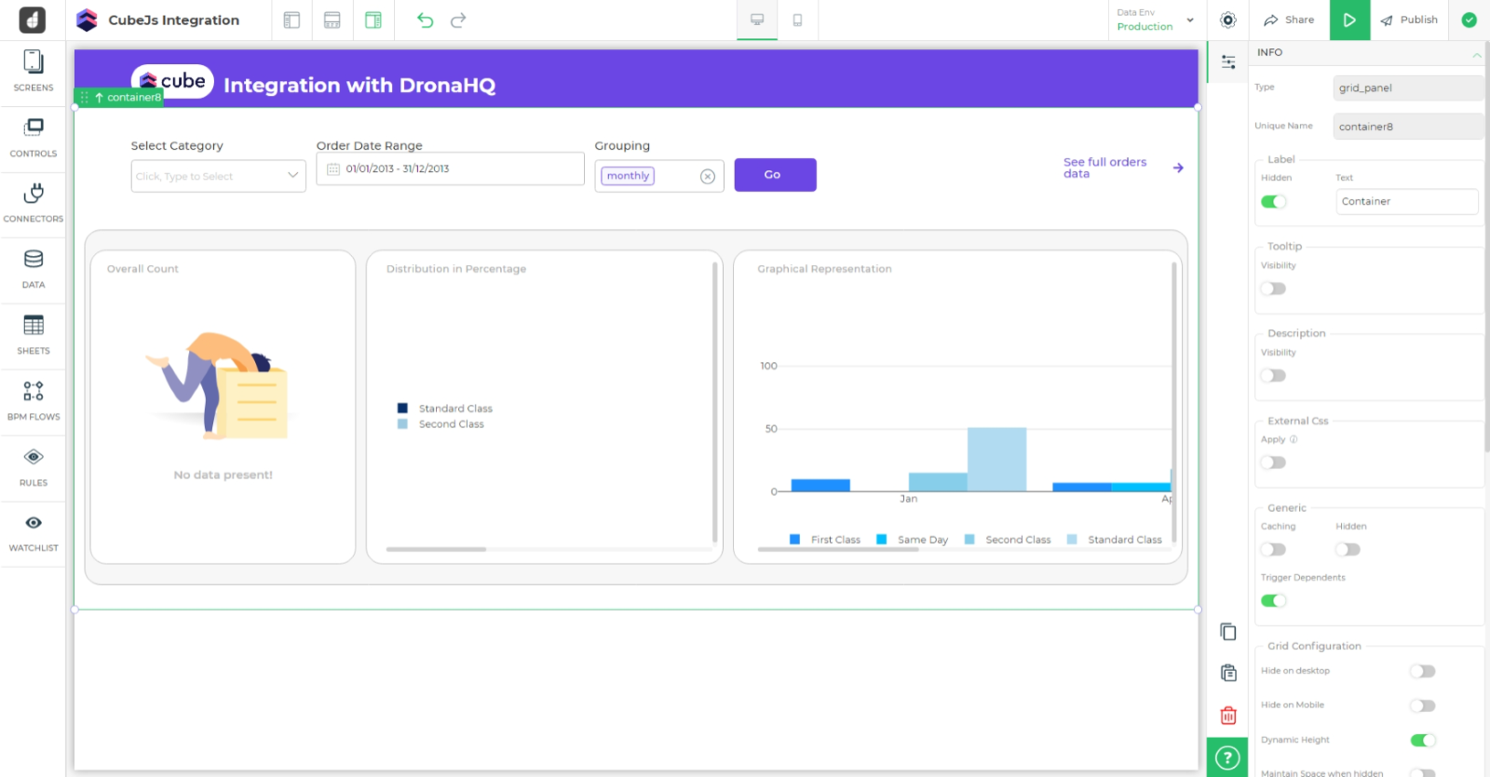
Task: Turn off the Dynamic Height toggle
Action: click(x=1422, y=741)
